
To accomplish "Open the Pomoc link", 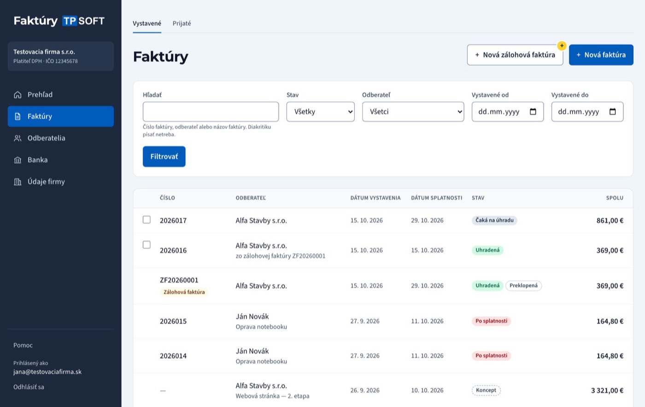I will coord(23,345).
